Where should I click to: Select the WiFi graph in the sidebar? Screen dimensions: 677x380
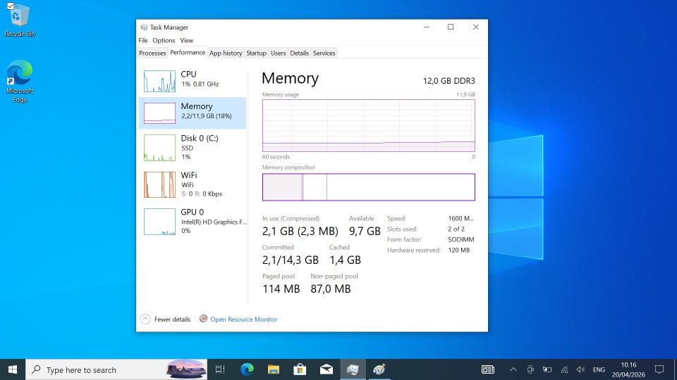tap(159, 184)
